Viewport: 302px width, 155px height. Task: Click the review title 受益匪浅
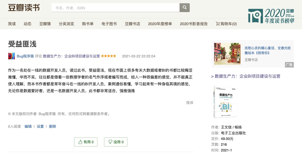point(22,44)
